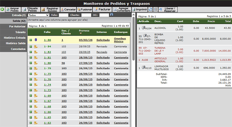Image resolution: width=232 pixels, height=127 pixels.
Task: Click package icon next to A110
Action: (143, 67)
